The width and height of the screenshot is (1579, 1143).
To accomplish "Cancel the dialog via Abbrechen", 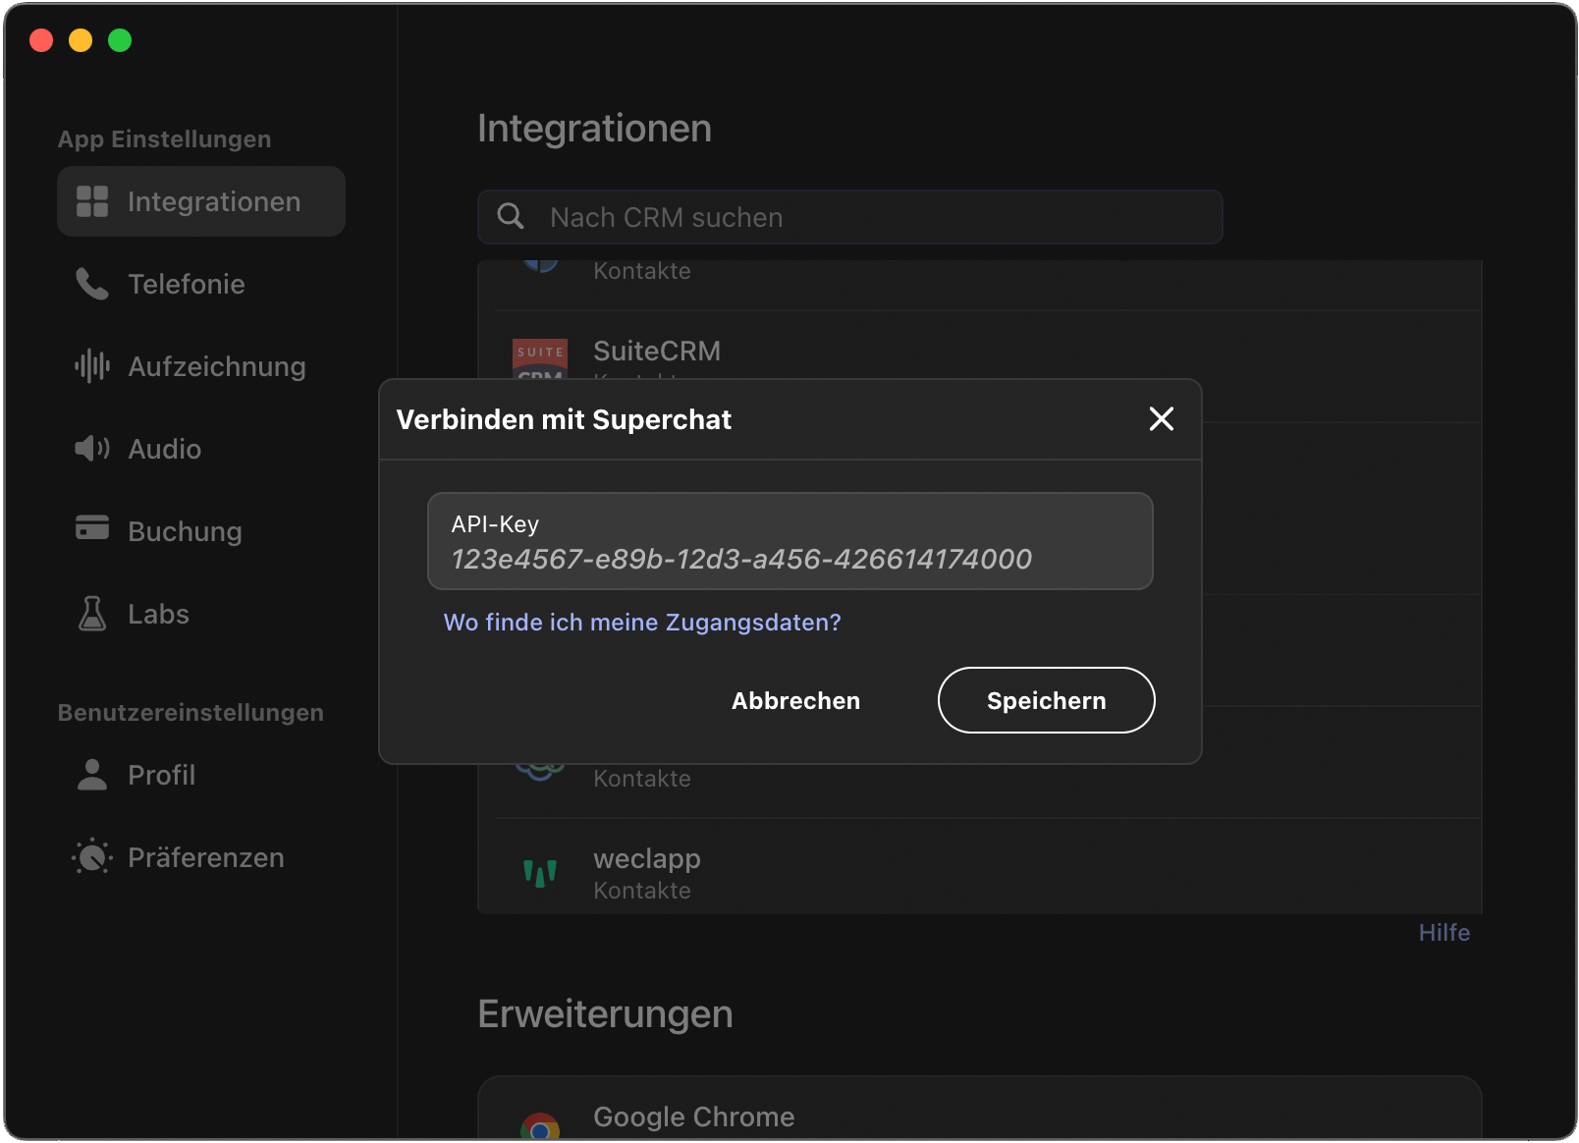I will coord(794,700).
